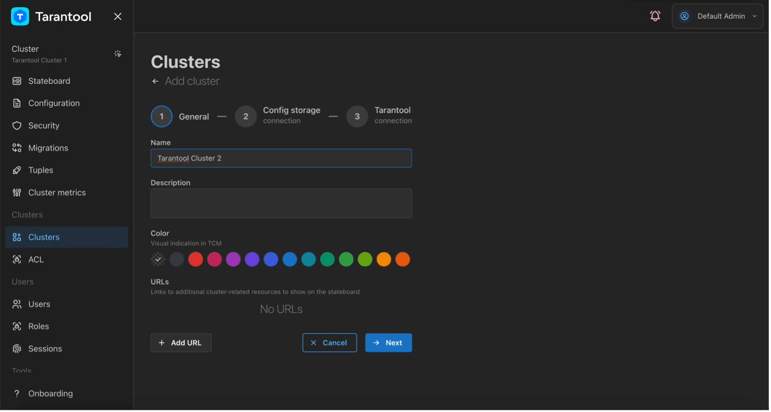This screenshot has height=412, width=771.
Task: Pick the violet color swatch
Action: (x=252, y=259)
